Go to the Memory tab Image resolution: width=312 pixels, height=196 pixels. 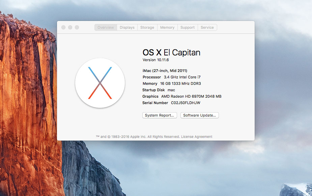pyautogui.click(x=167, y=27)
